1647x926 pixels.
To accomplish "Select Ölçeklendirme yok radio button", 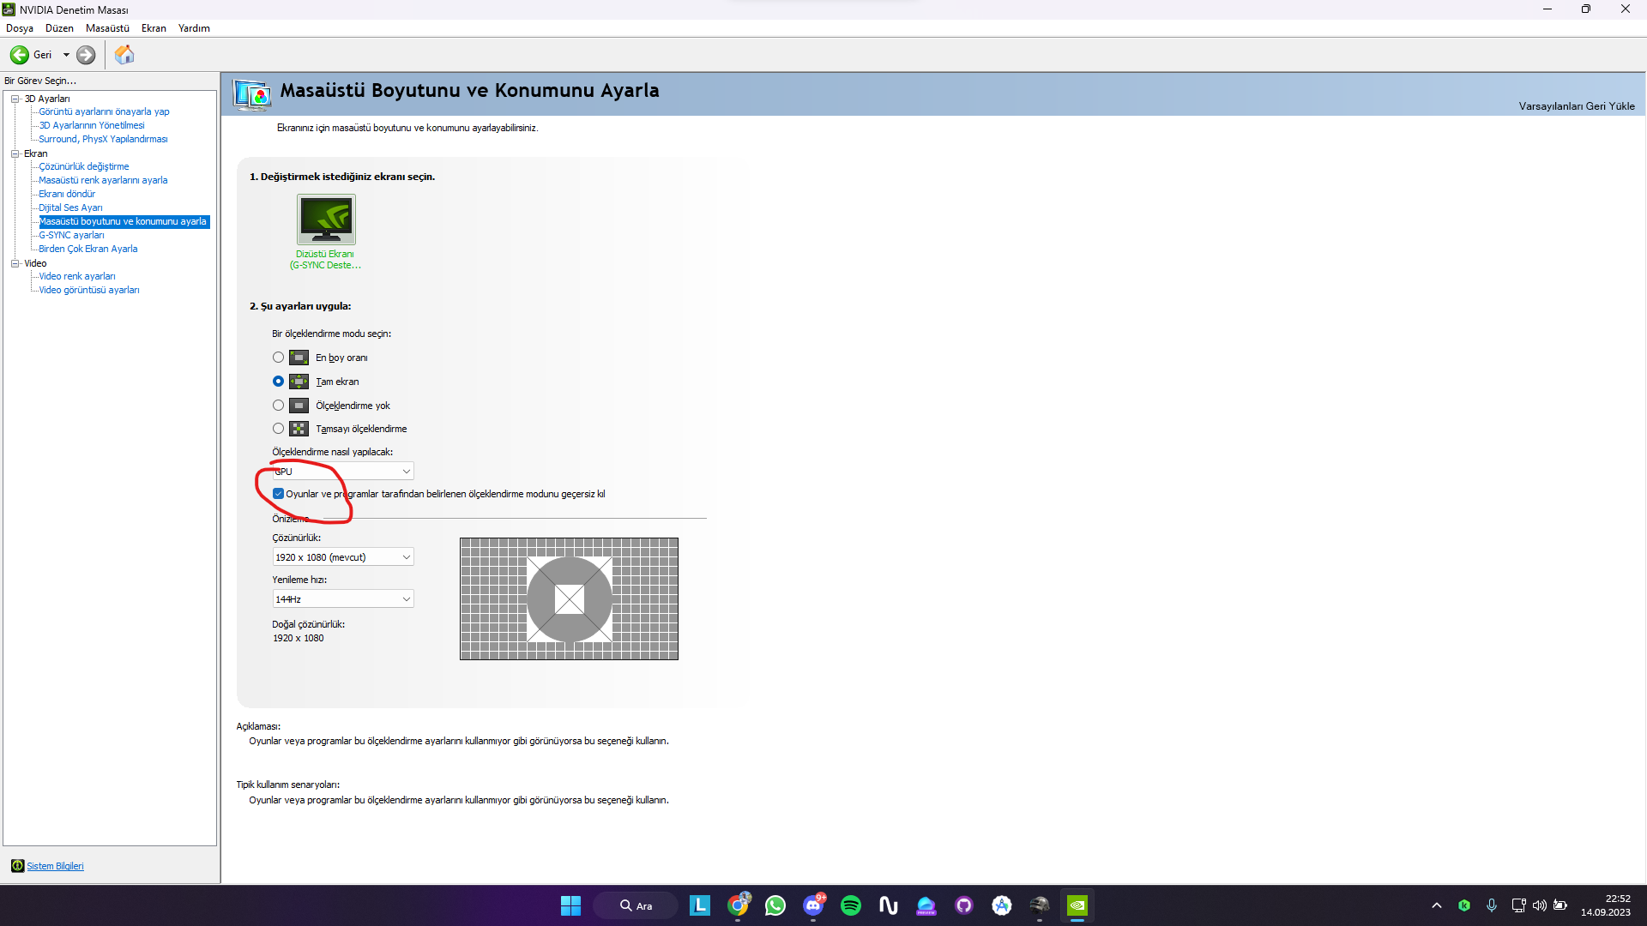I will pyautogui.click(x=278, y=406).
